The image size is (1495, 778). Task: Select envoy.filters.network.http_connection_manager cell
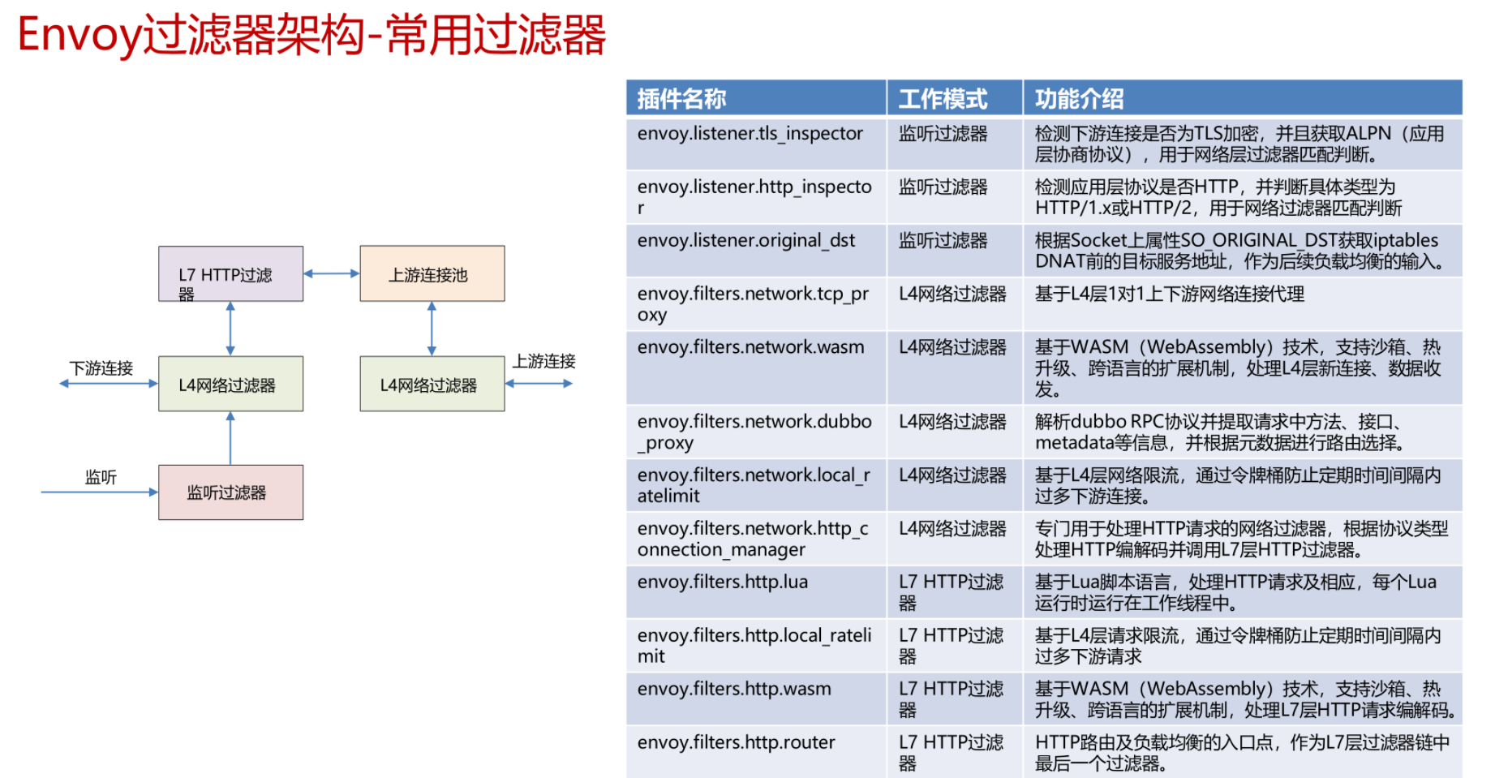756,539
